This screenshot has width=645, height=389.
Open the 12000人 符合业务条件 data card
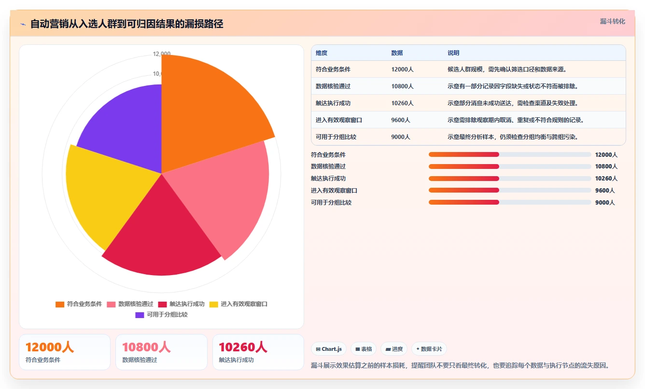click(65, 352)
